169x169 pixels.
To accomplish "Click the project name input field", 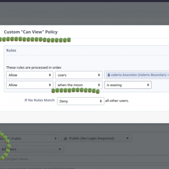I will tap(84, 159).
